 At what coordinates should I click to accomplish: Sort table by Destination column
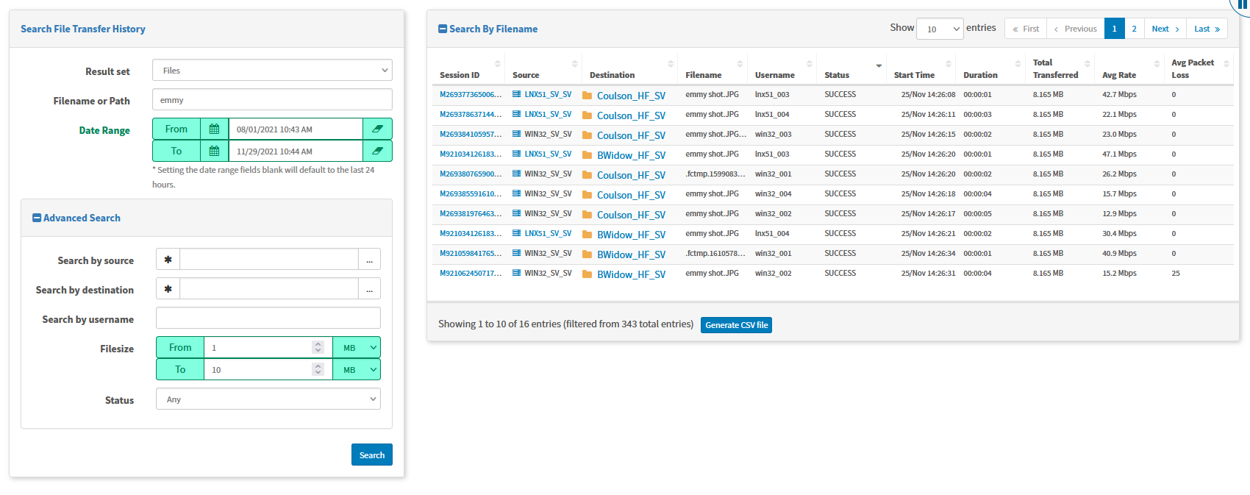pos(629,69)
